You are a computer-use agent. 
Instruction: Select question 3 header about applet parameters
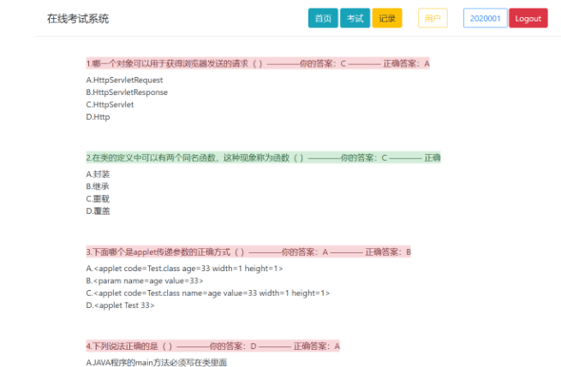[x=248, y=252]
